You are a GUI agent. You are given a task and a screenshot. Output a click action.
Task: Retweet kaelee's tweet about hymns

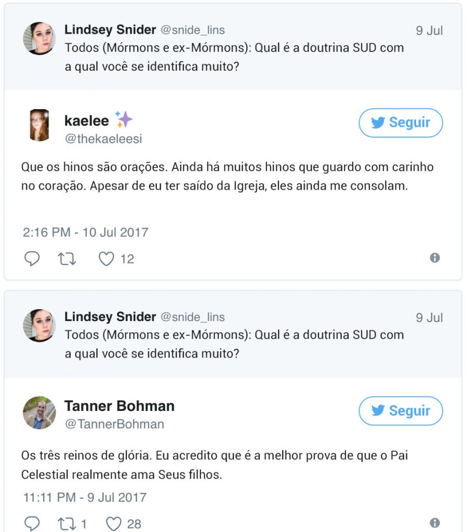[66, 258]
